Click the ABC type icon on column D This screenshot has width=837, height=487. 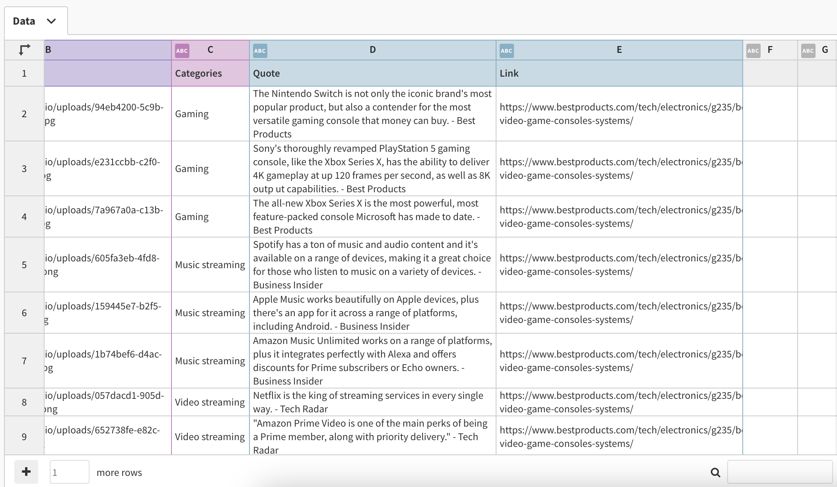(x=260, y=50)
